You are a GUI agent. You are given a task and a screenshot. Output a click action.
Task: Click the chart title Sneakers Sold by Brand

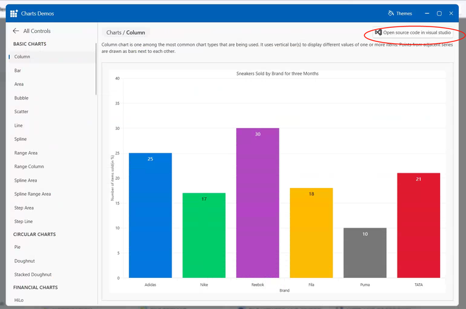coord(277,74)
